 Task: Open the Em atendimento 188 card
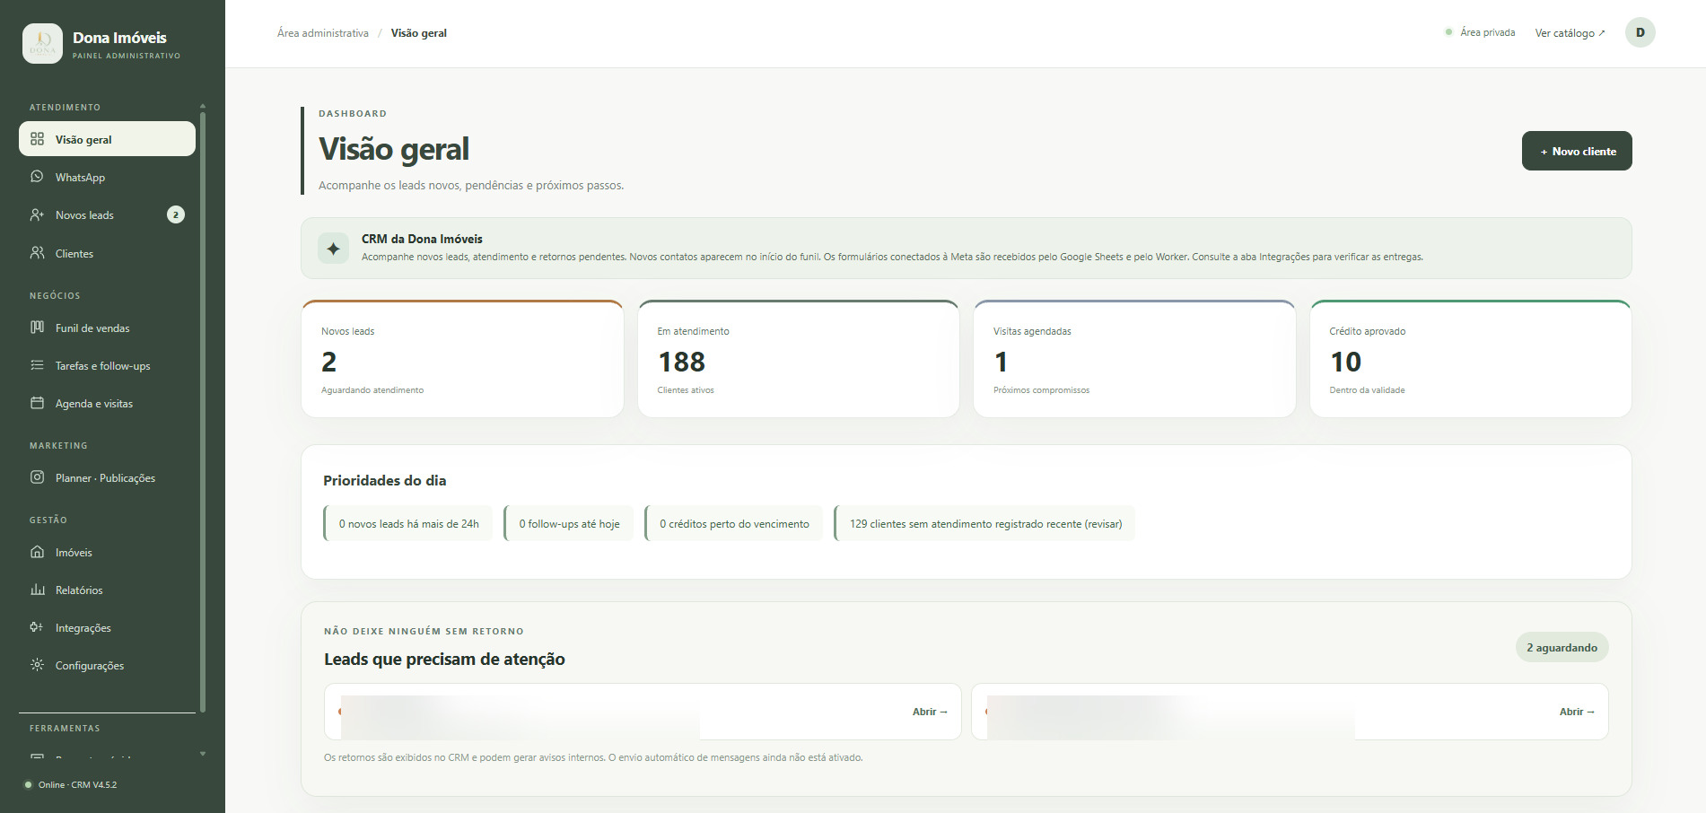[798, 359]
